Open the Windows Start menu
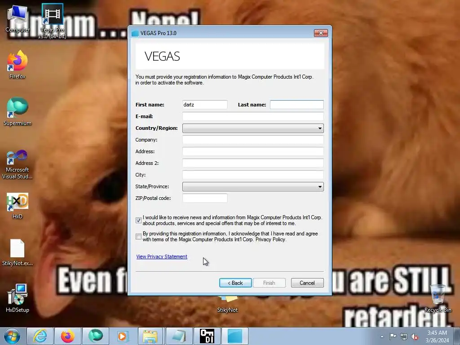Image resolution: width=460 pixels, height=345 pixels. pyautogui.click(x=12, y=336)
